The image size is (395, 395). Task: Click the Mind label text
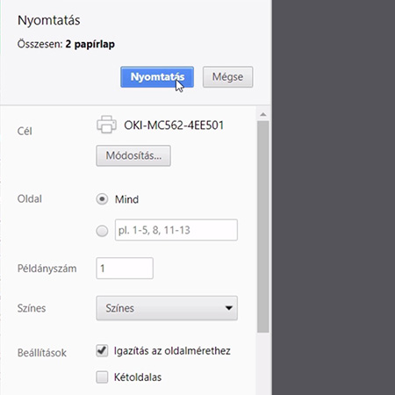tap(126, 199)
